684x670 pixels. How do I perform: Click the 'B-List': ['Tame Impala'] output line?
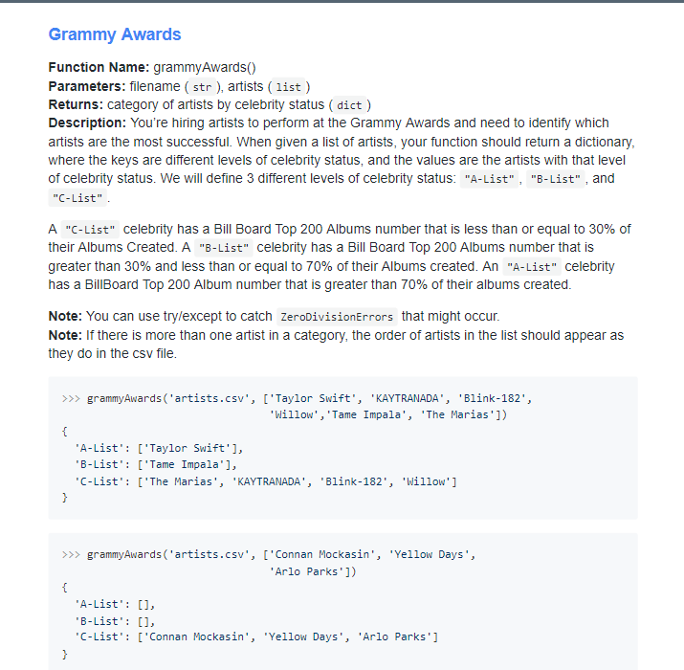[156, 464]
